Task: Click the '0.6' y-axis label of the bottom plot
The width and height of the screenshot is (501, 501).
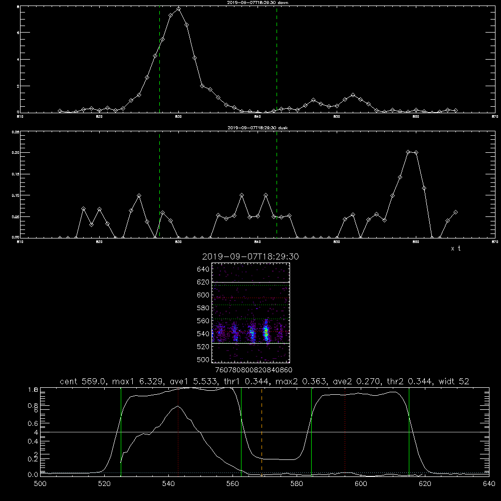Action: [33, 423]
